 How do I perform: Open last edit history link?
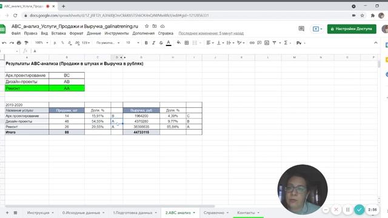tap(211, 33)
